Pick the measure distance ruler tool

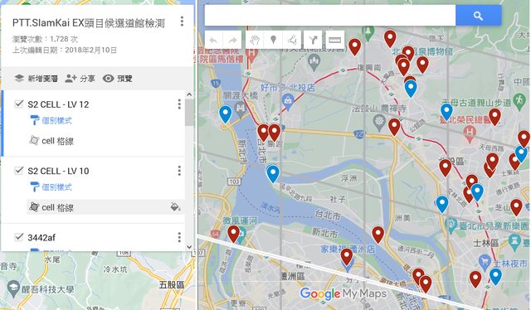coord(334,41)
